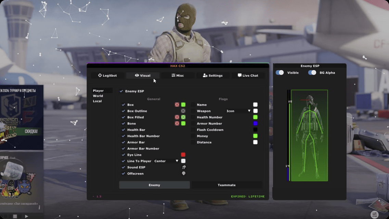Click the Offscreen radar icon
389x219 pixels.
pos(183,173)
